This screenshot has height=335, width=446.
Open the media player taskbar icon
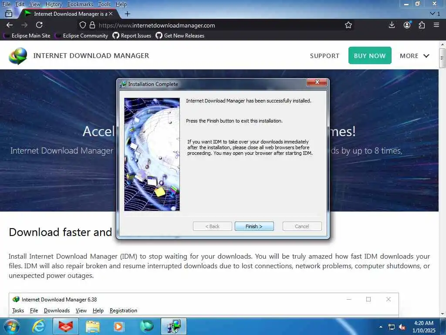pyautogui.click(x=118, y=326)
